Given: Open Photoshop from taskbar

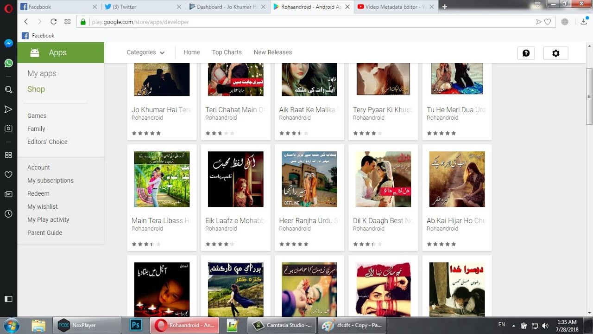Looking at the screenshot, I should pyautogui.click(x=136, y=325).
